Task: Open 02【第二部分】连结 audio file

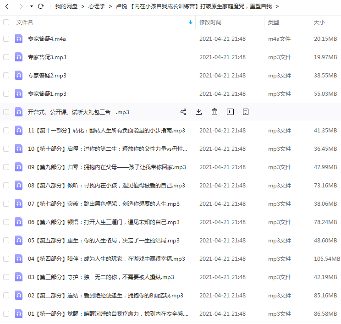Action: (x=105, y=296)
